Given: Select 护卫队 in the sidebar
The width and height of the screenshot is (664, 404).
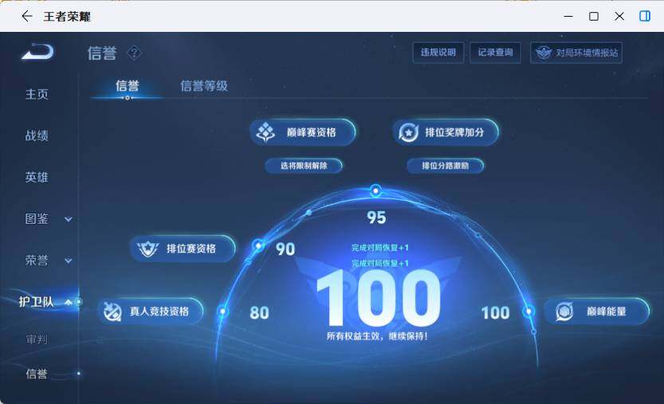Looking at the screenshot, I should [36, 302].
